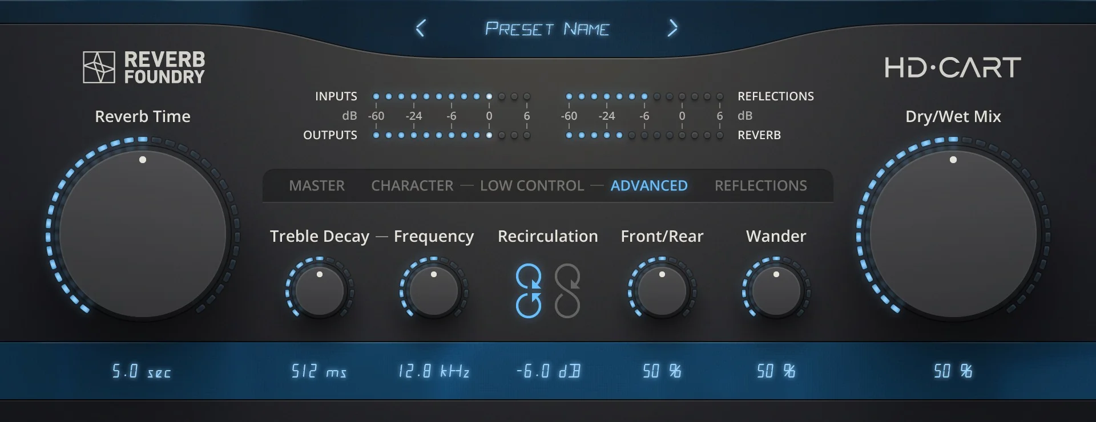Click the OUTPUTS level meter
Image resolution: width=1096 pixels, height=422 pixels.
point(452,135)
